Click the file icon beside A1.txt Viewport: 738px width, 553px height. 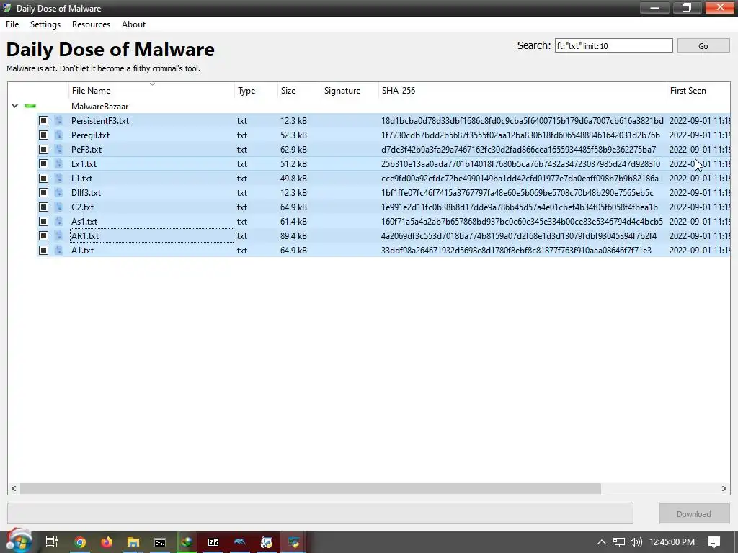[58, 250]
